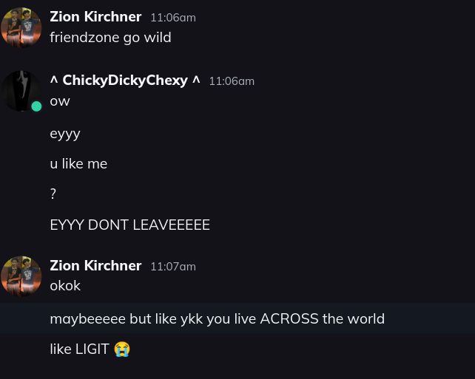
Task: Click the first 11:06am timestamp
Action: tap(173, 18)
